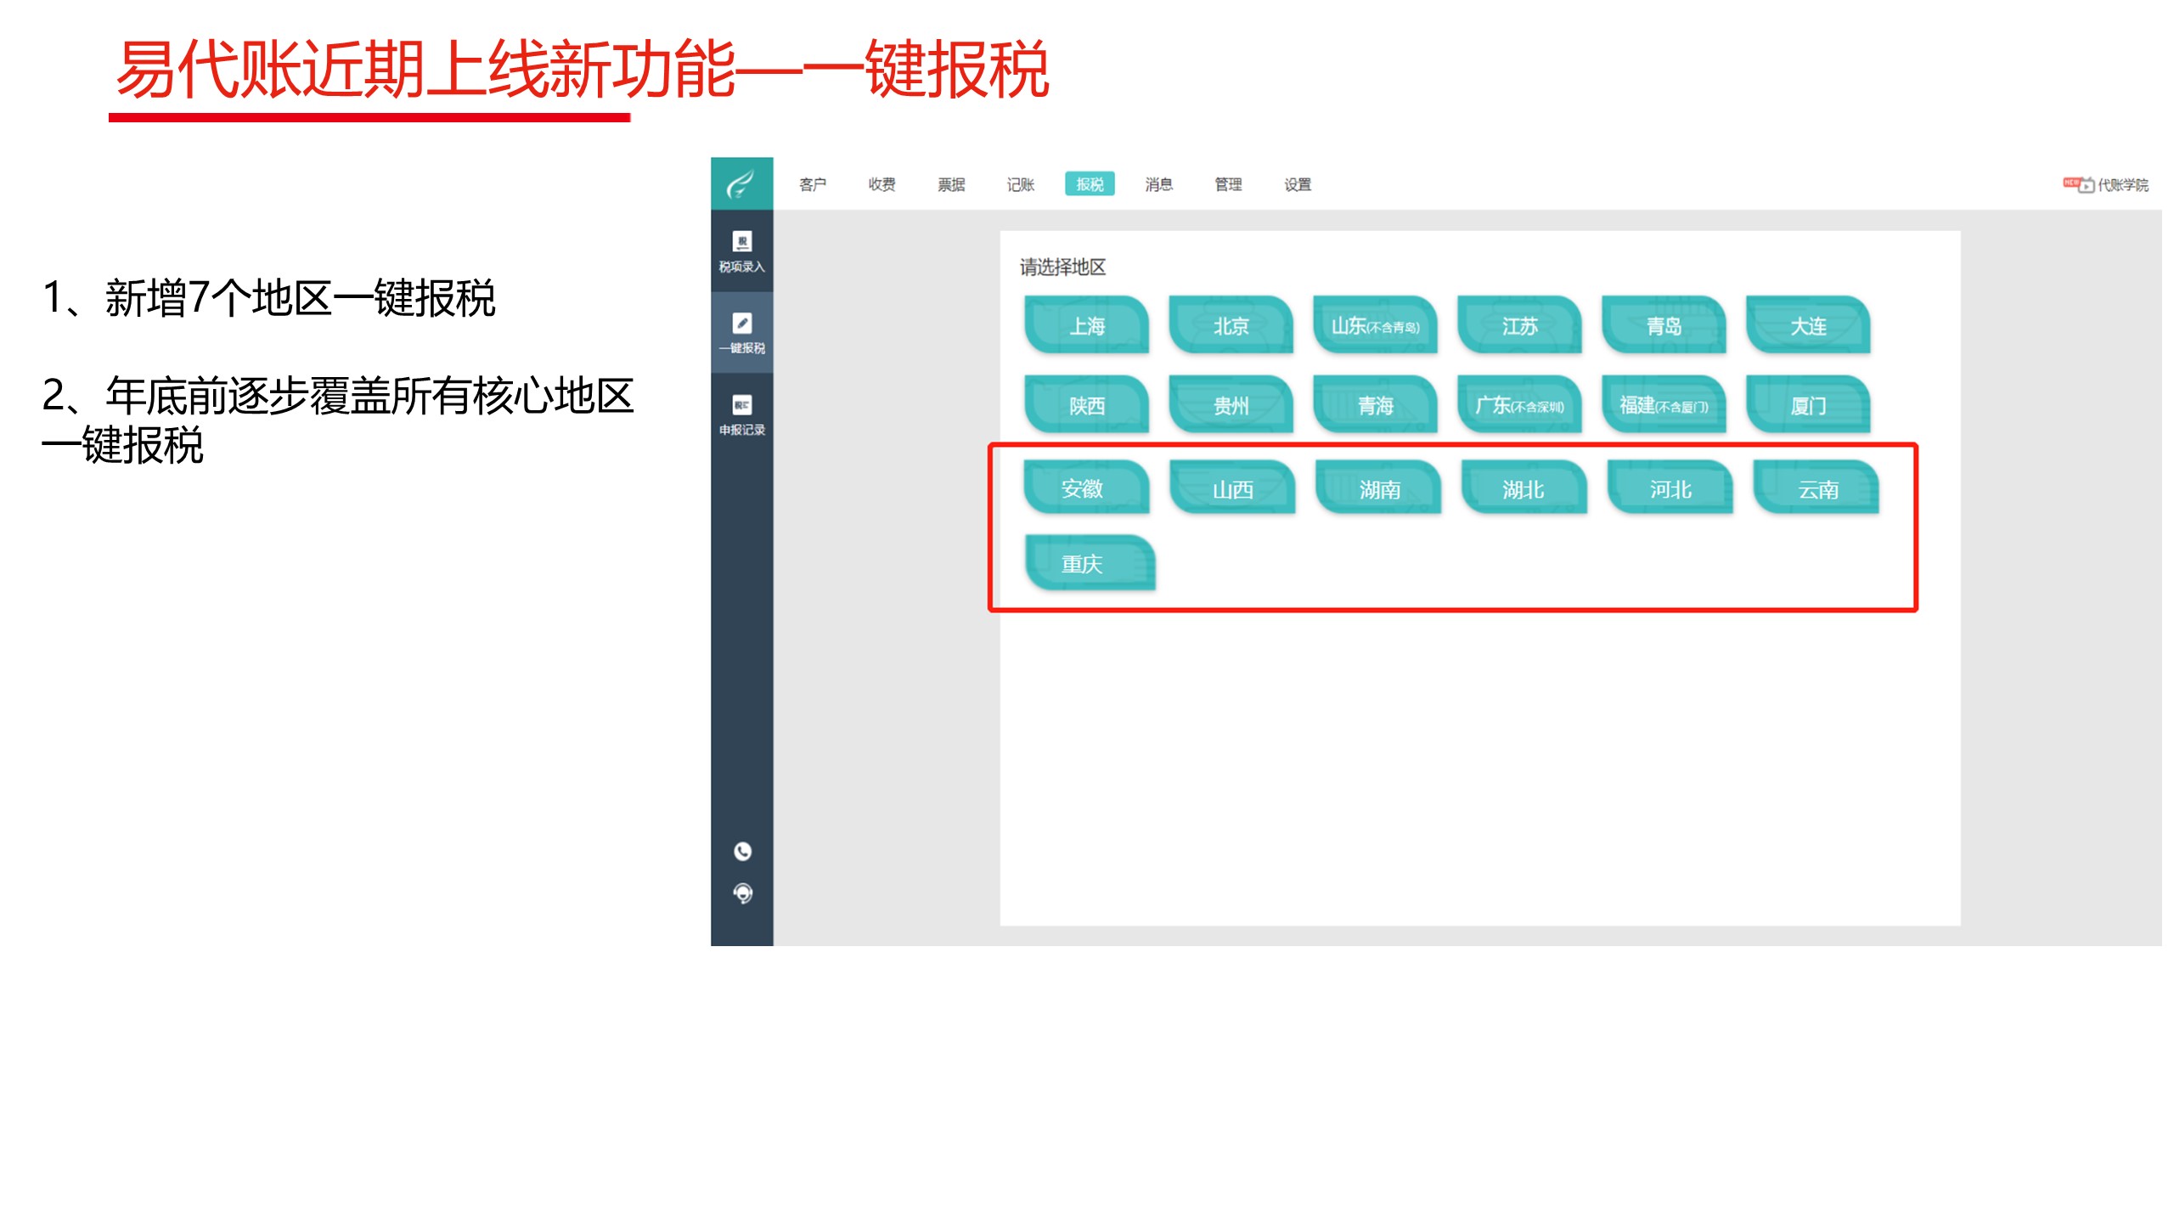Screen dimensions: 2174x1223
Task: Open 代账学院 video link
Action: click(2105, 184)
